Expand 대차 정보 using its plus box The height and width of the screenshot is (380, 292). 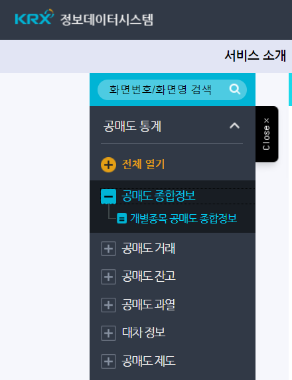pos(108,333)
